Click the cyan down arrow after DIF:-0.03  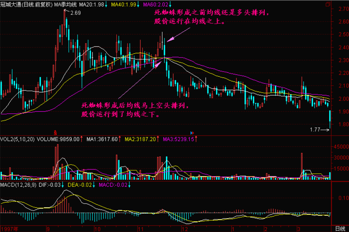[62, 185]
